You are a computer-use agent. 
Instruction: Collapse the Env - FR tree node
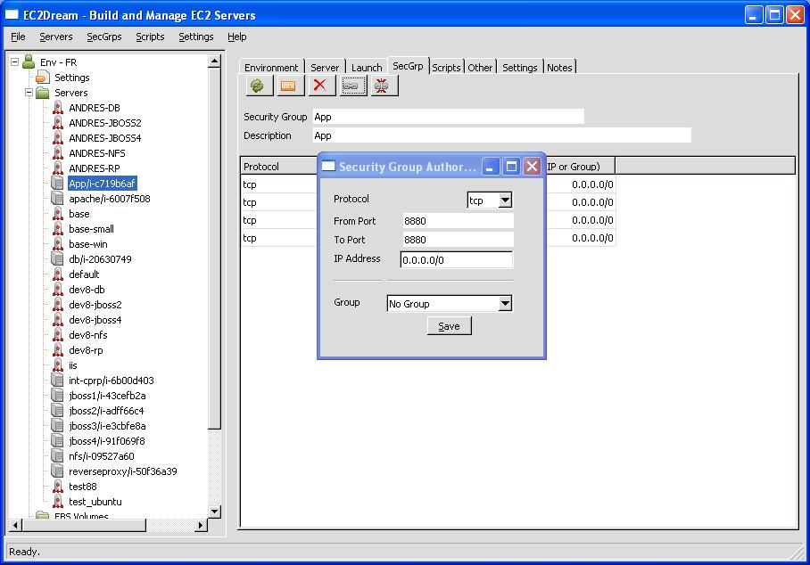pyautogui.click(x=15, y=62)
